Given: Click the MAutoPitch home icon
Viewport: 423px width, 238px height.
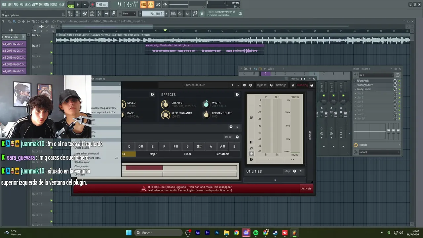Looking at the screenshot, I should click(x=293, y=85).
